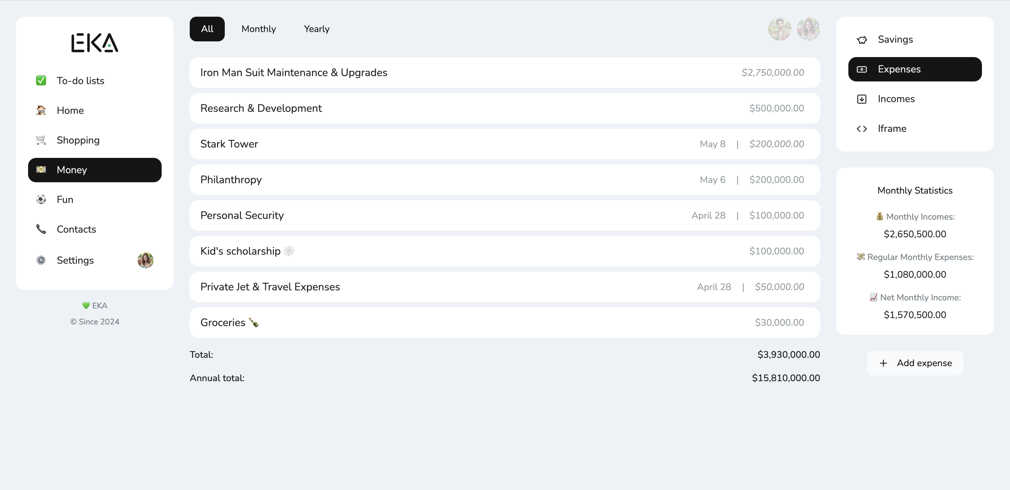Viewport: 1010px width, 490px height.
Task: Open the Savings section
Action: 915,40
